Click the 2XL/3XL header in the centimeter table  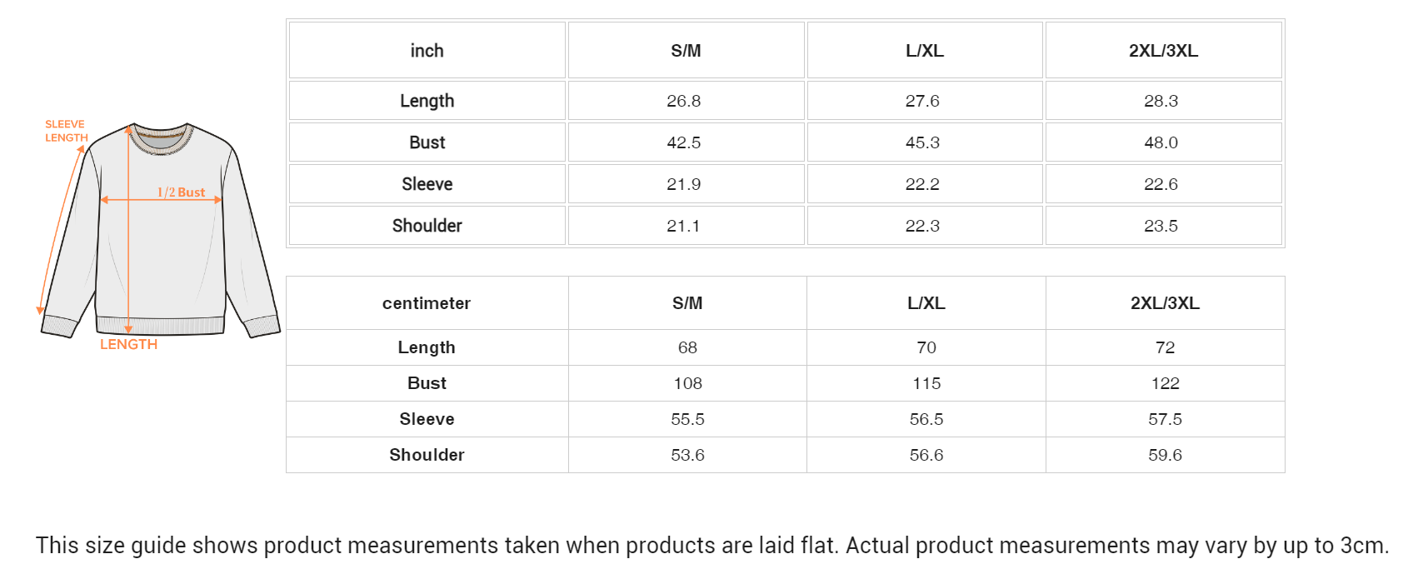(x=1165, y=303)
